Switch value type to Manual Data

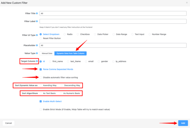click(47, 53)
